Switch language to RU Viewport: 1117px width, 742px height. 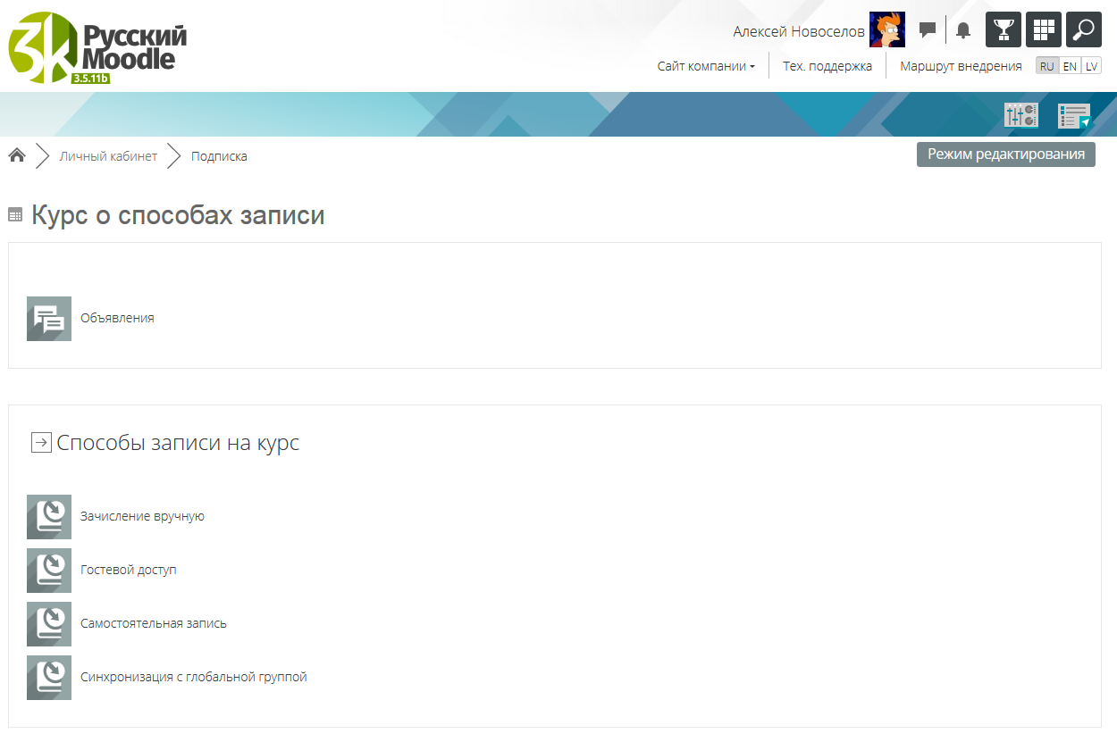pos(1046,66)
